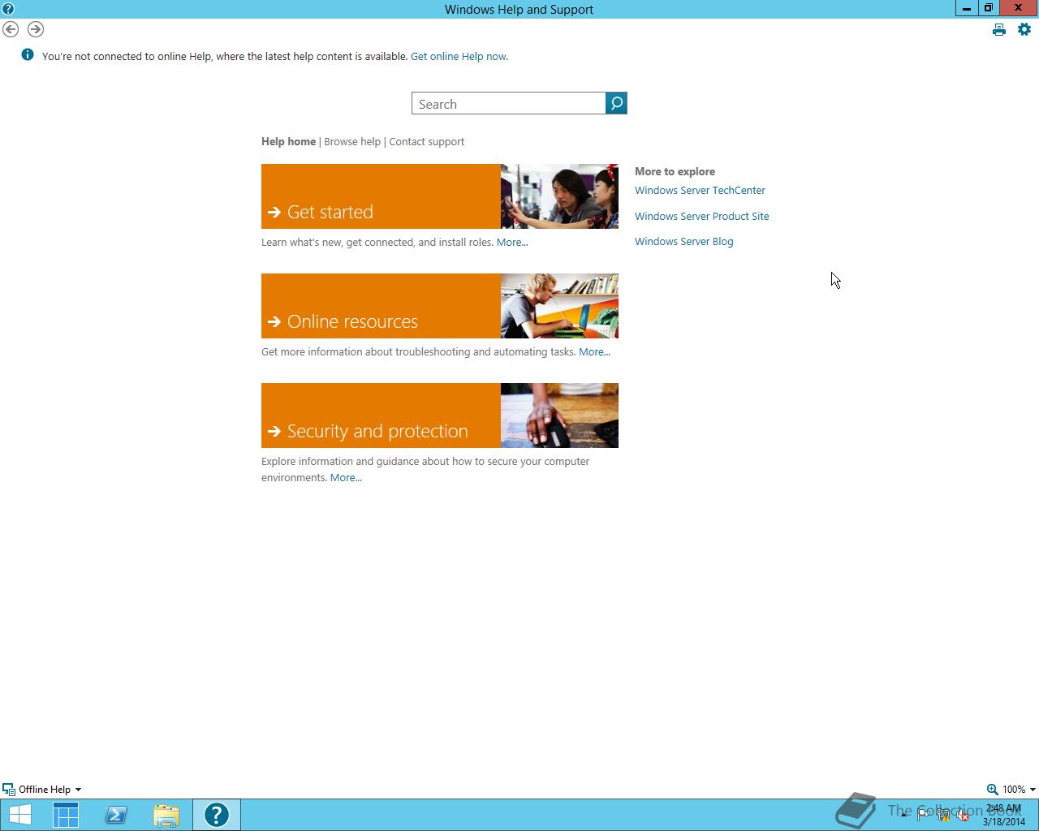Open Windows PowerShell from taskbar
The height and width of the screenshot is (831, 1039).
click(x=116, y=815)
